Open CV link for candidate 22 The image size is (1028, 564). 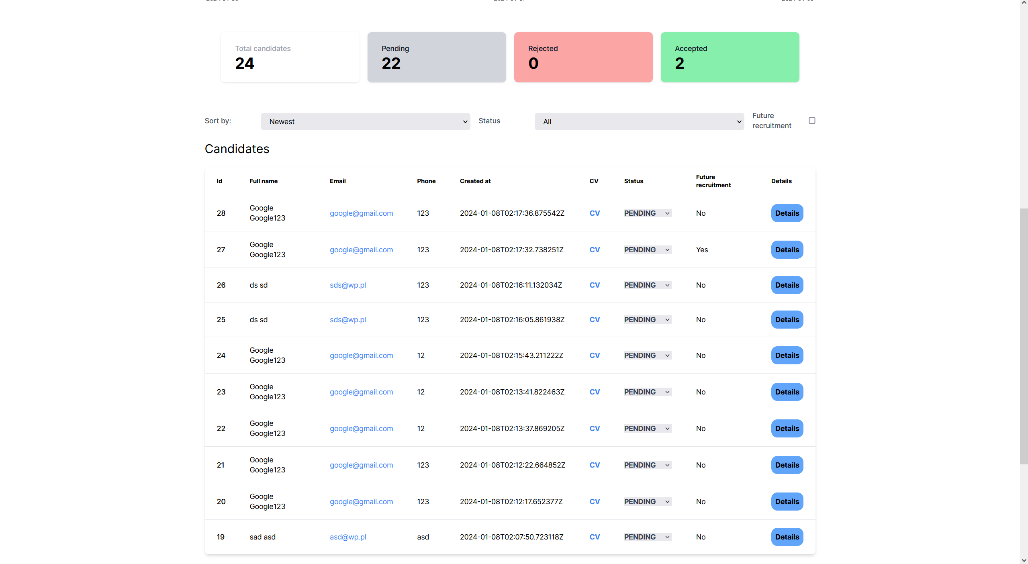pyautogui.click(x=595, y=429)
